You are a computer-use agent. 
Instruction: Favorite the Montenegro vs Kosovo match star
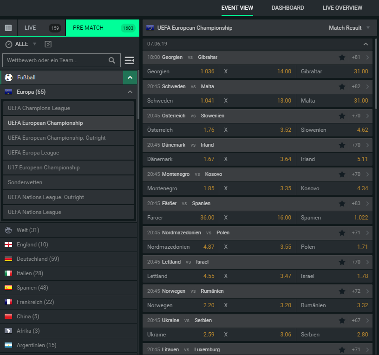[342, 174]
